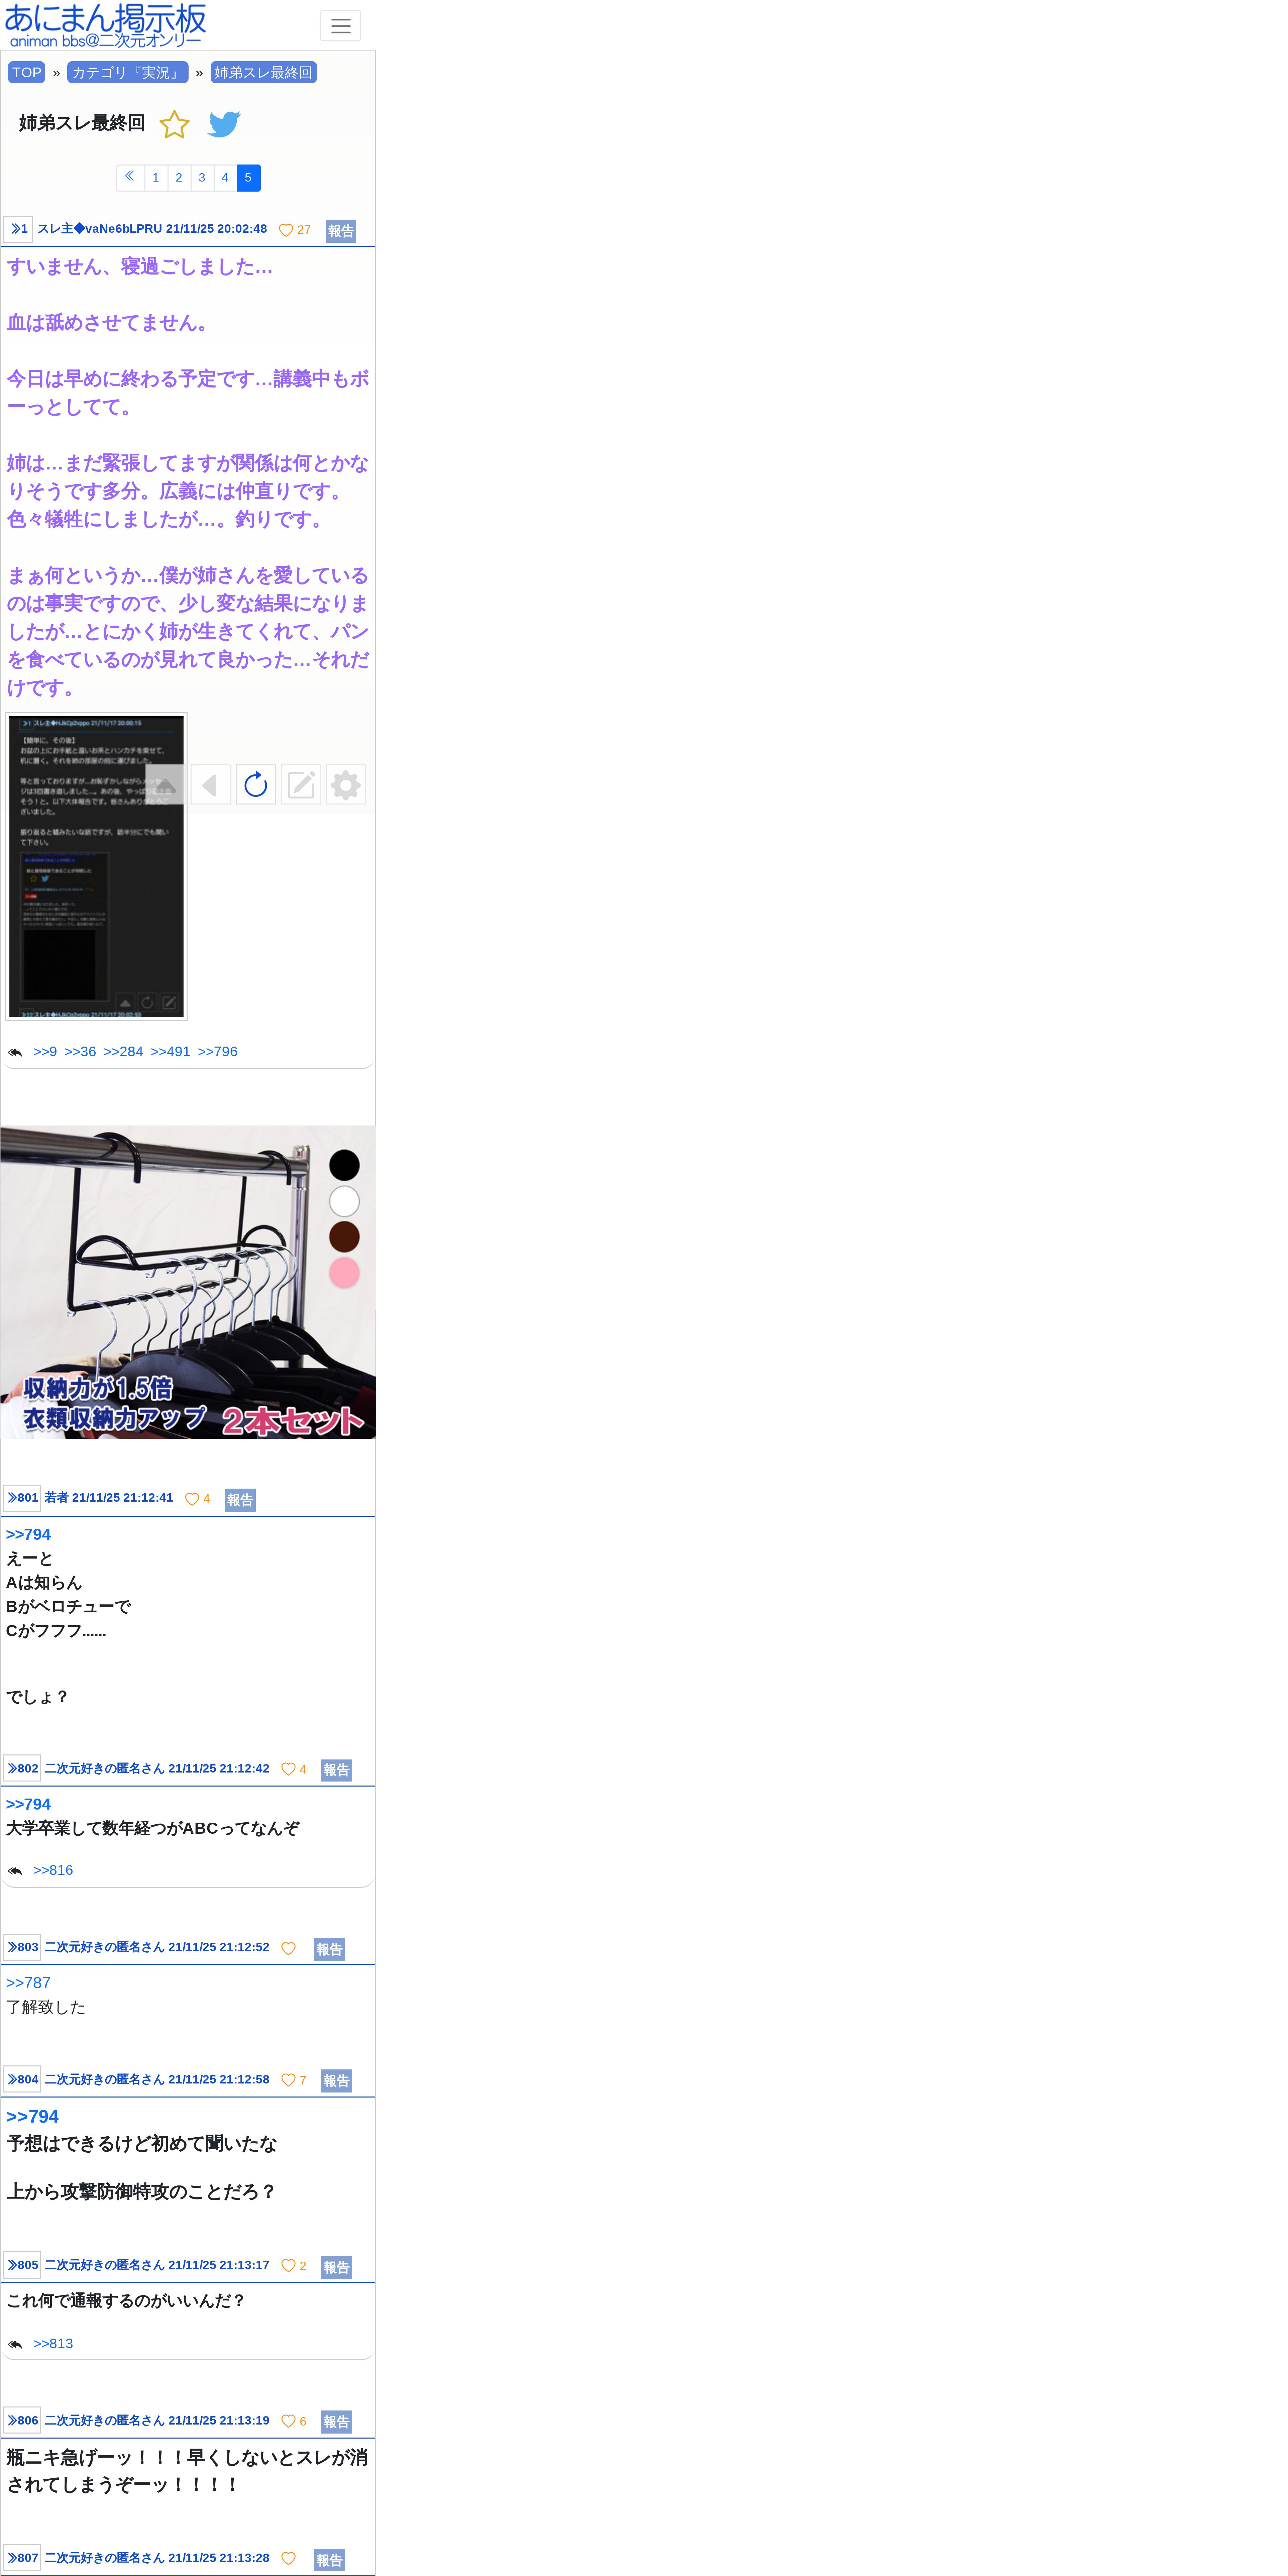Image resolution: width=1288 pixels, height=2576 pixels.
Task: Select the brown color swatch in ad
Action: 344,1237
